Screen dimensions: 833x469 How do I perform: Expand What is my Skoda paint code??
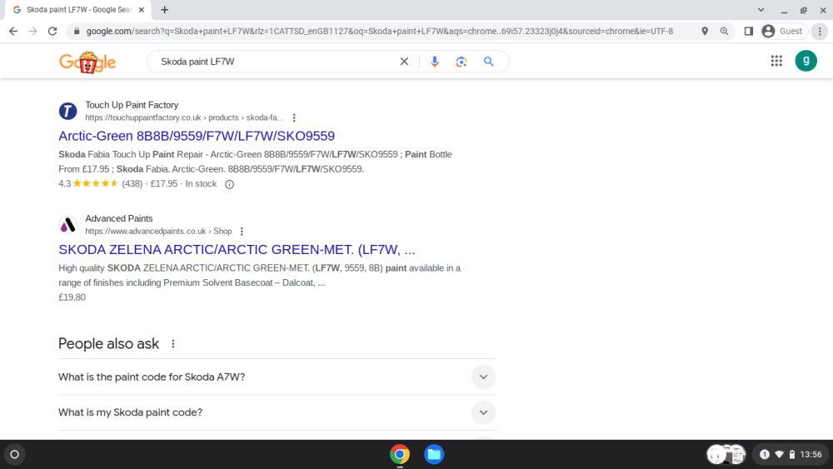point(277,412)
